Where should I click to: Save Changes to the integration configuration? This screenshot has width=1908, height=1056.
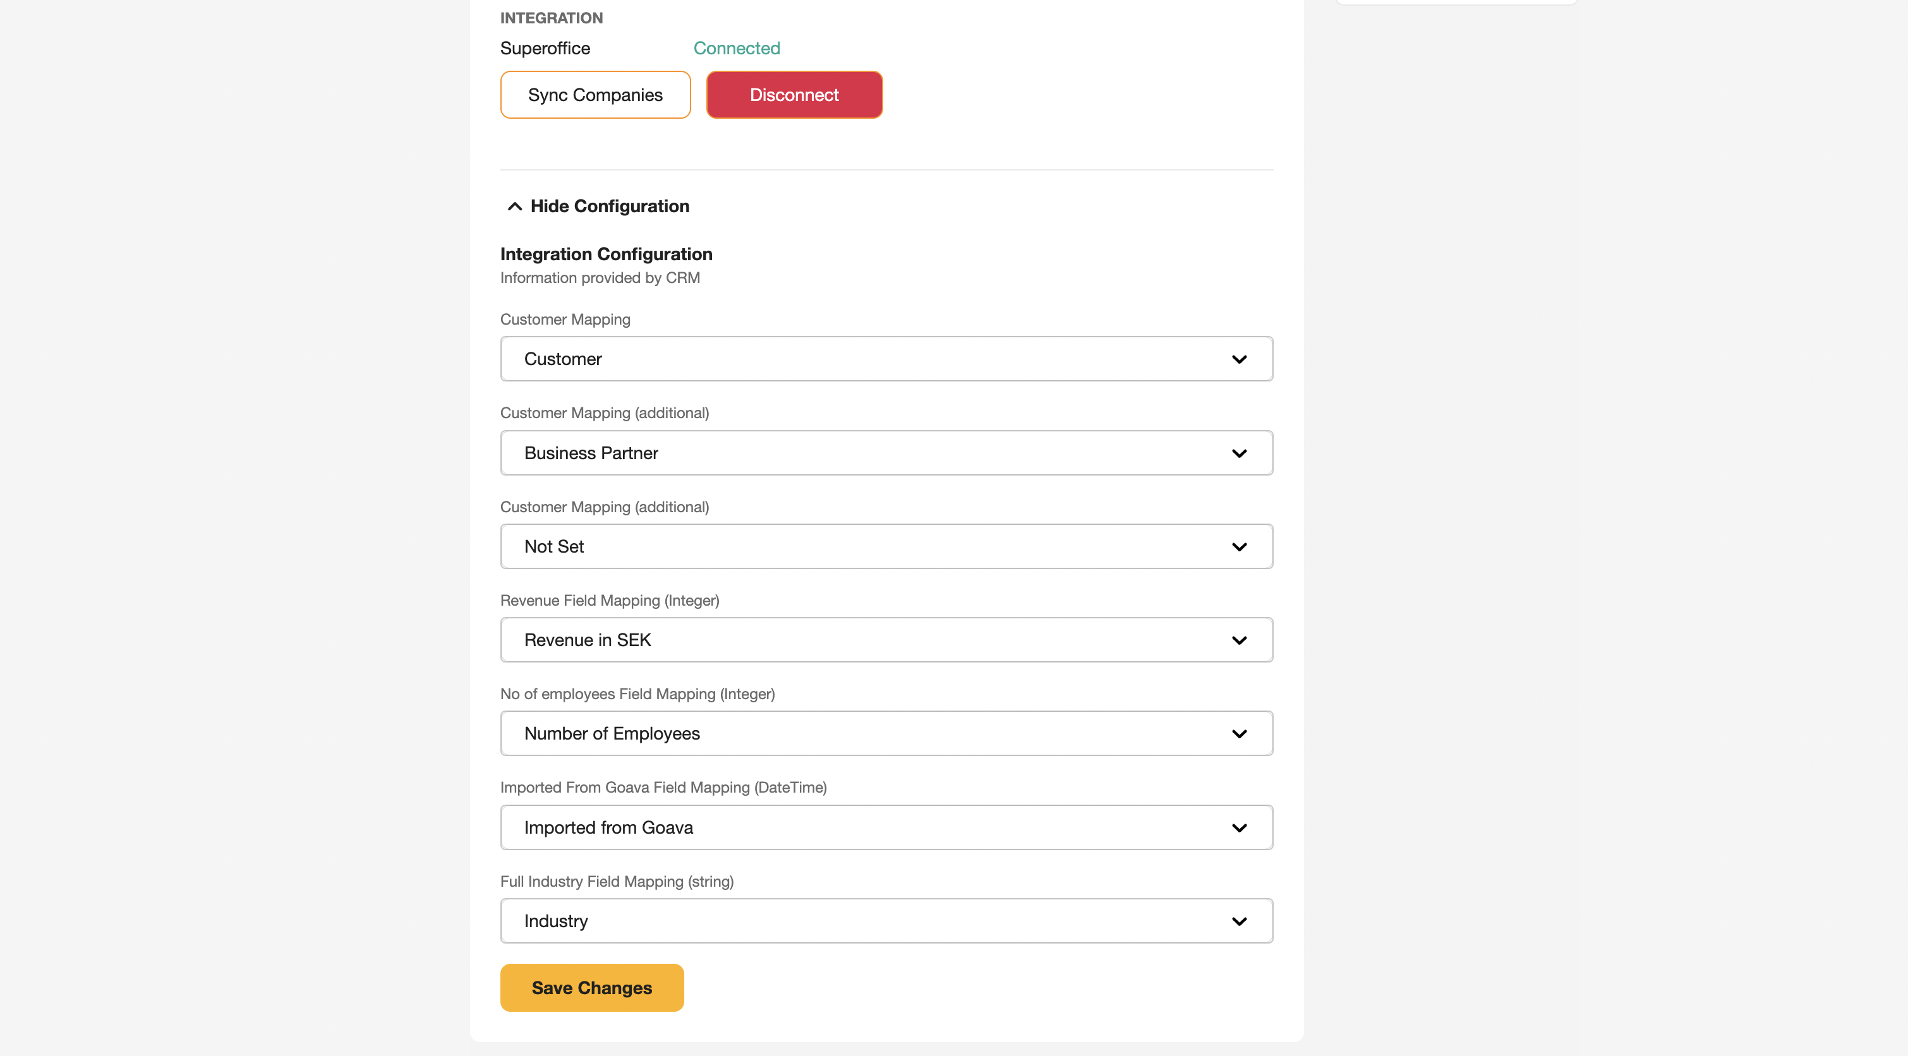[592, 987]
